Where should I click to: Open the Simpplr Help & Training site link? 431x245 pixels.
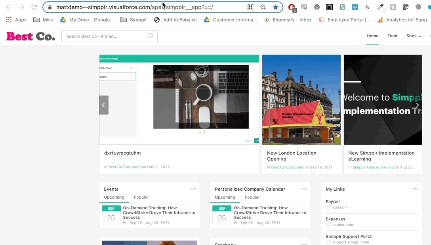tap(373, 167)
